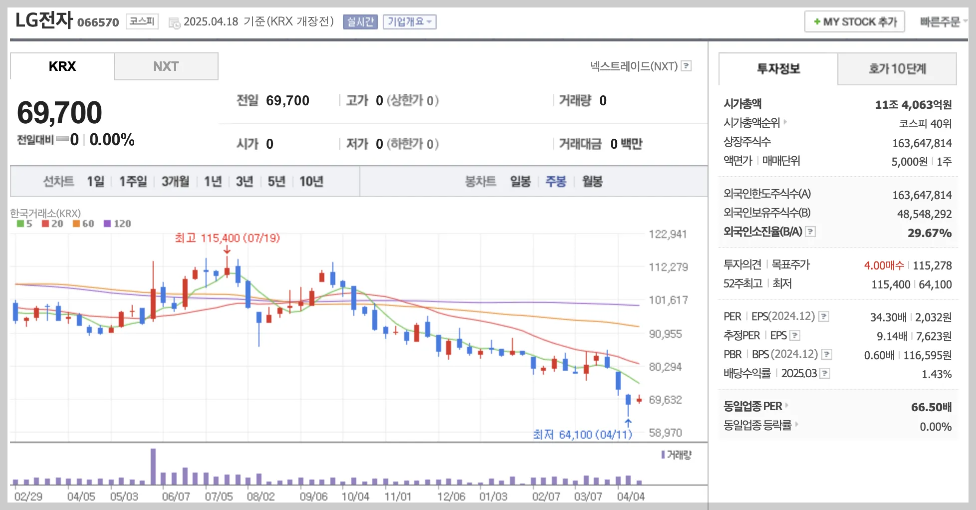The height and width of the screenshot is (510, 976).
Task: Click the 29.67% foreign ownership value
Action: pos(930,233)
